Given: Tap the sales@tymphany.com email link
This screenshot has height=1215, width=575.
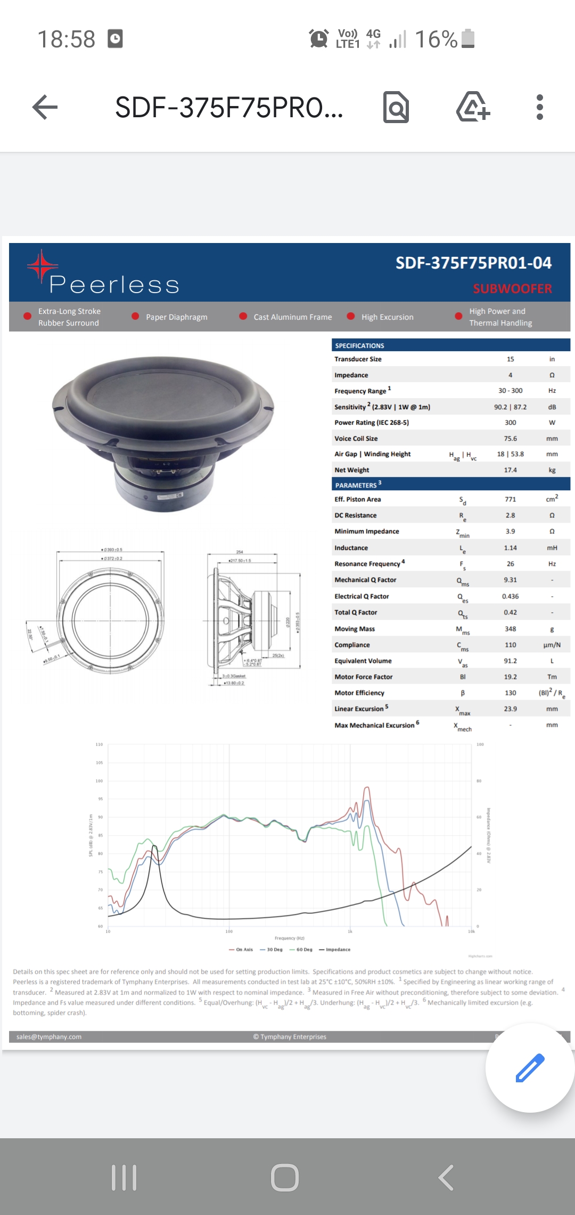Looking at the screenshot, I should coord(49,1036).
